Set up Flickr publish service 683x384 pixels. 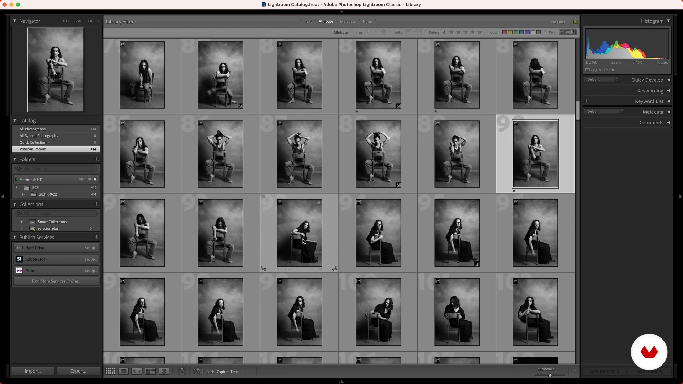(x=91, y=271)
